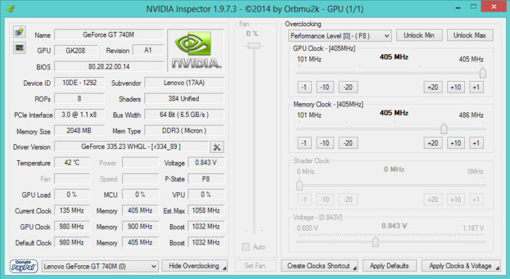This screenshot has height=279, width=510.
Task: Decrease Memory Clock by 1 MHz
Action: [x=304, y=143]
